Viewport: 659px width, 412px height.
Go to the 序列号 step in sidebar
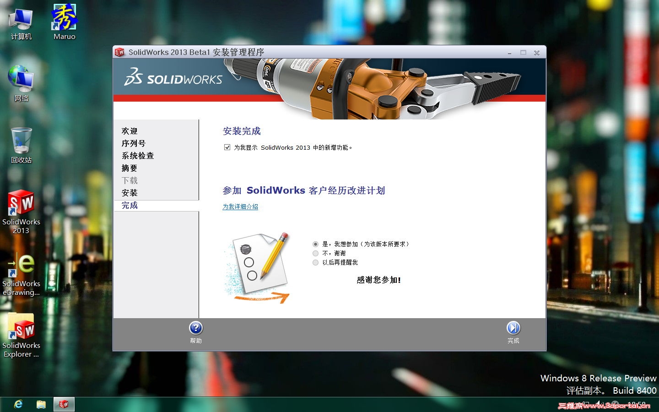click(134, 143)
